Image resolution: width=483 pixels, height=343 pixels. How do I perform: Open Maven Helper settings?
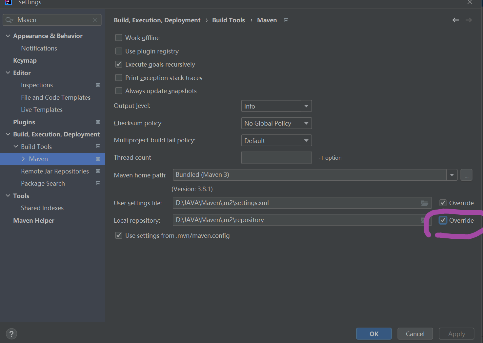pyautogui.click(x=34, y=220)
